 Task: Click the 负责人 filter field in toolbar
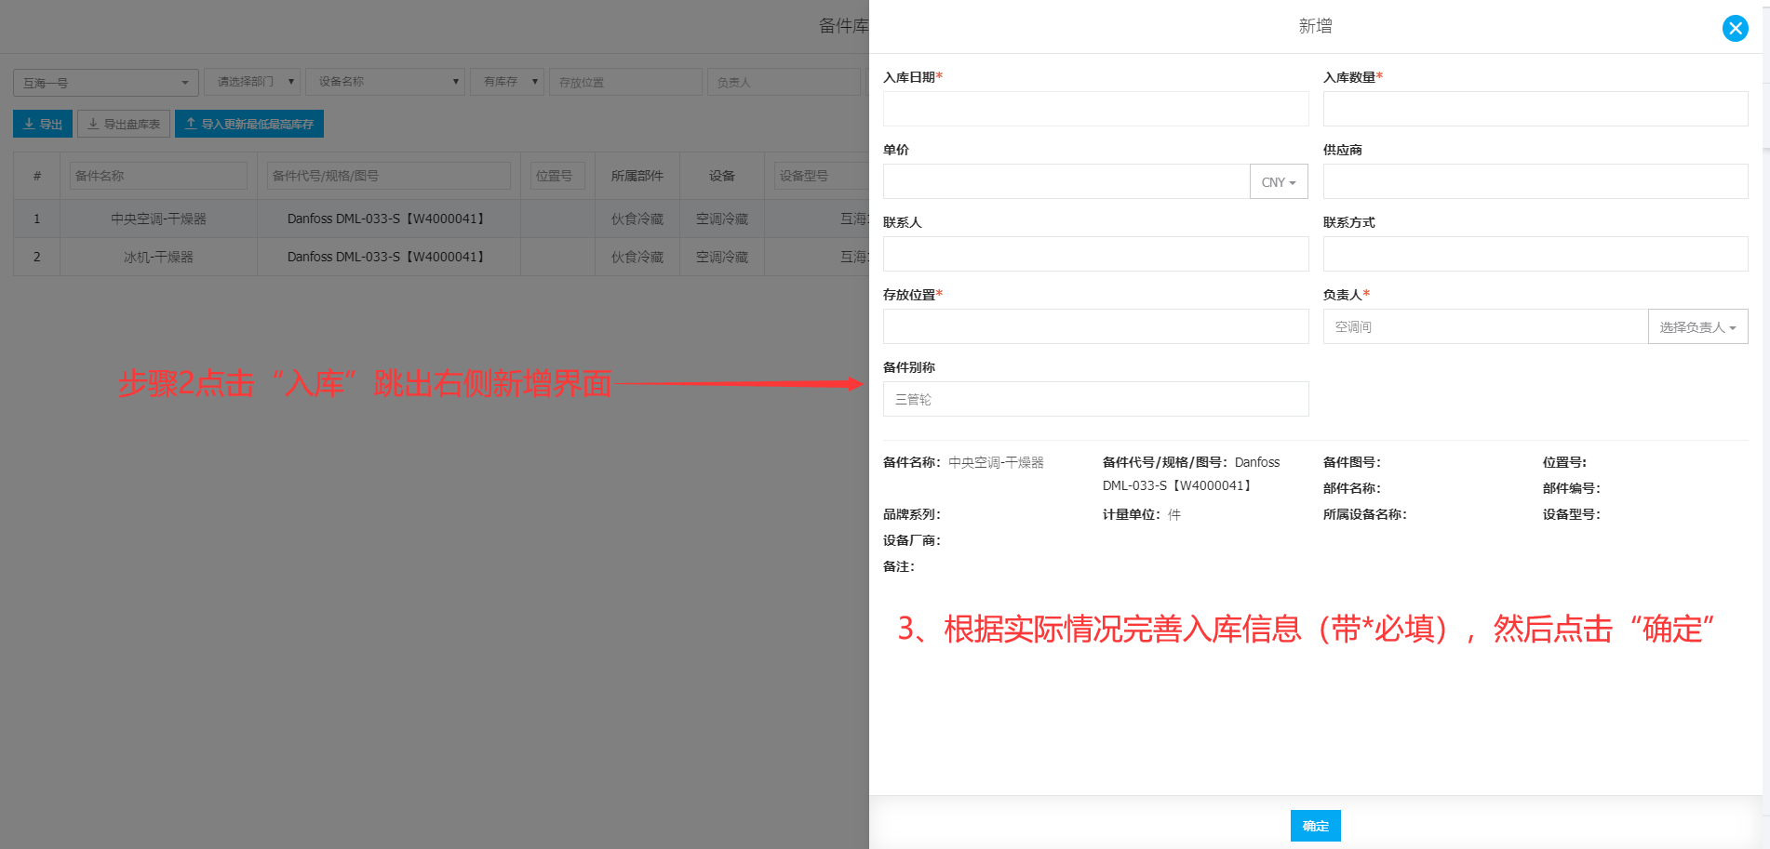click(x=784, y=82)
